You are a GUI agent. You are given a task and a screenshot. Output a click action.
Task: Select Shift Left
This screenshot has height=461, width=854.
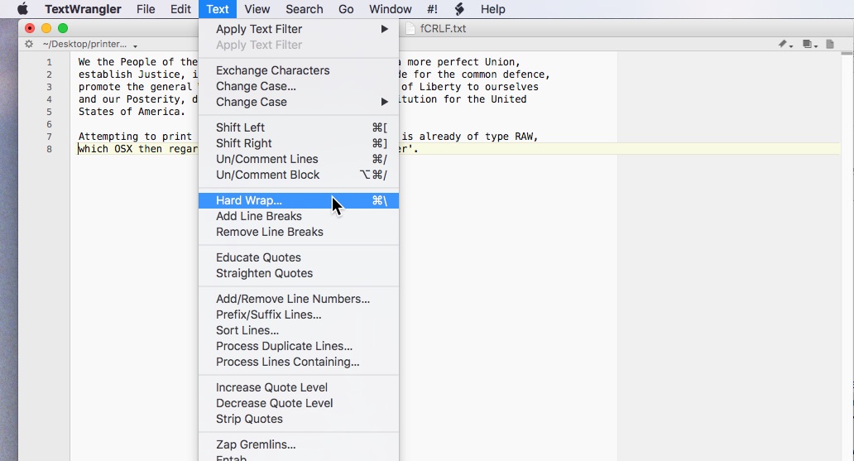(x=299, y=127)
